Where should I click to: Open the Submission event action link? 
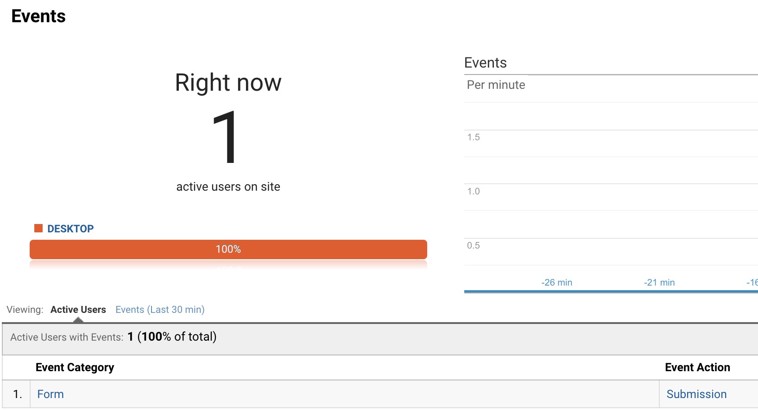tap(696, 394)
